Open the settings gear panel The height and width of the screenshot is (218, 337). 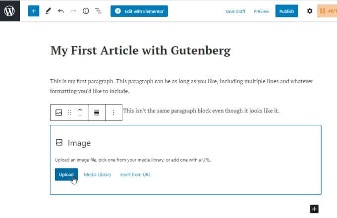[310, 11]
